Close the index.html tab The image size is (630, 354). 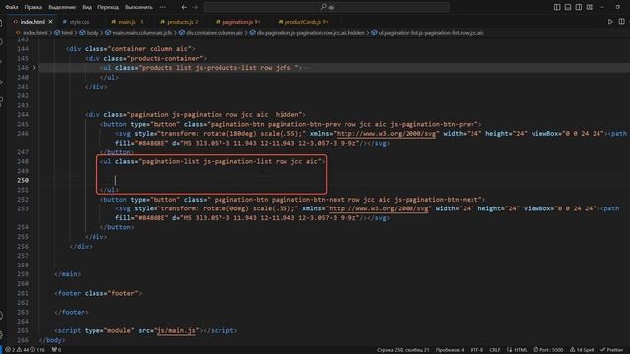[x=50, y=22]
